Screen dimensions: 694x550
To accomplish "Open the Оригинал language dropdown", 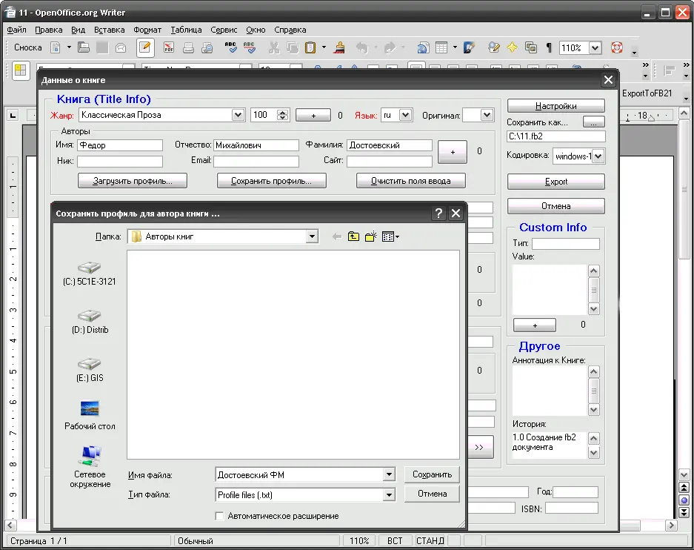I will [487, 115].
